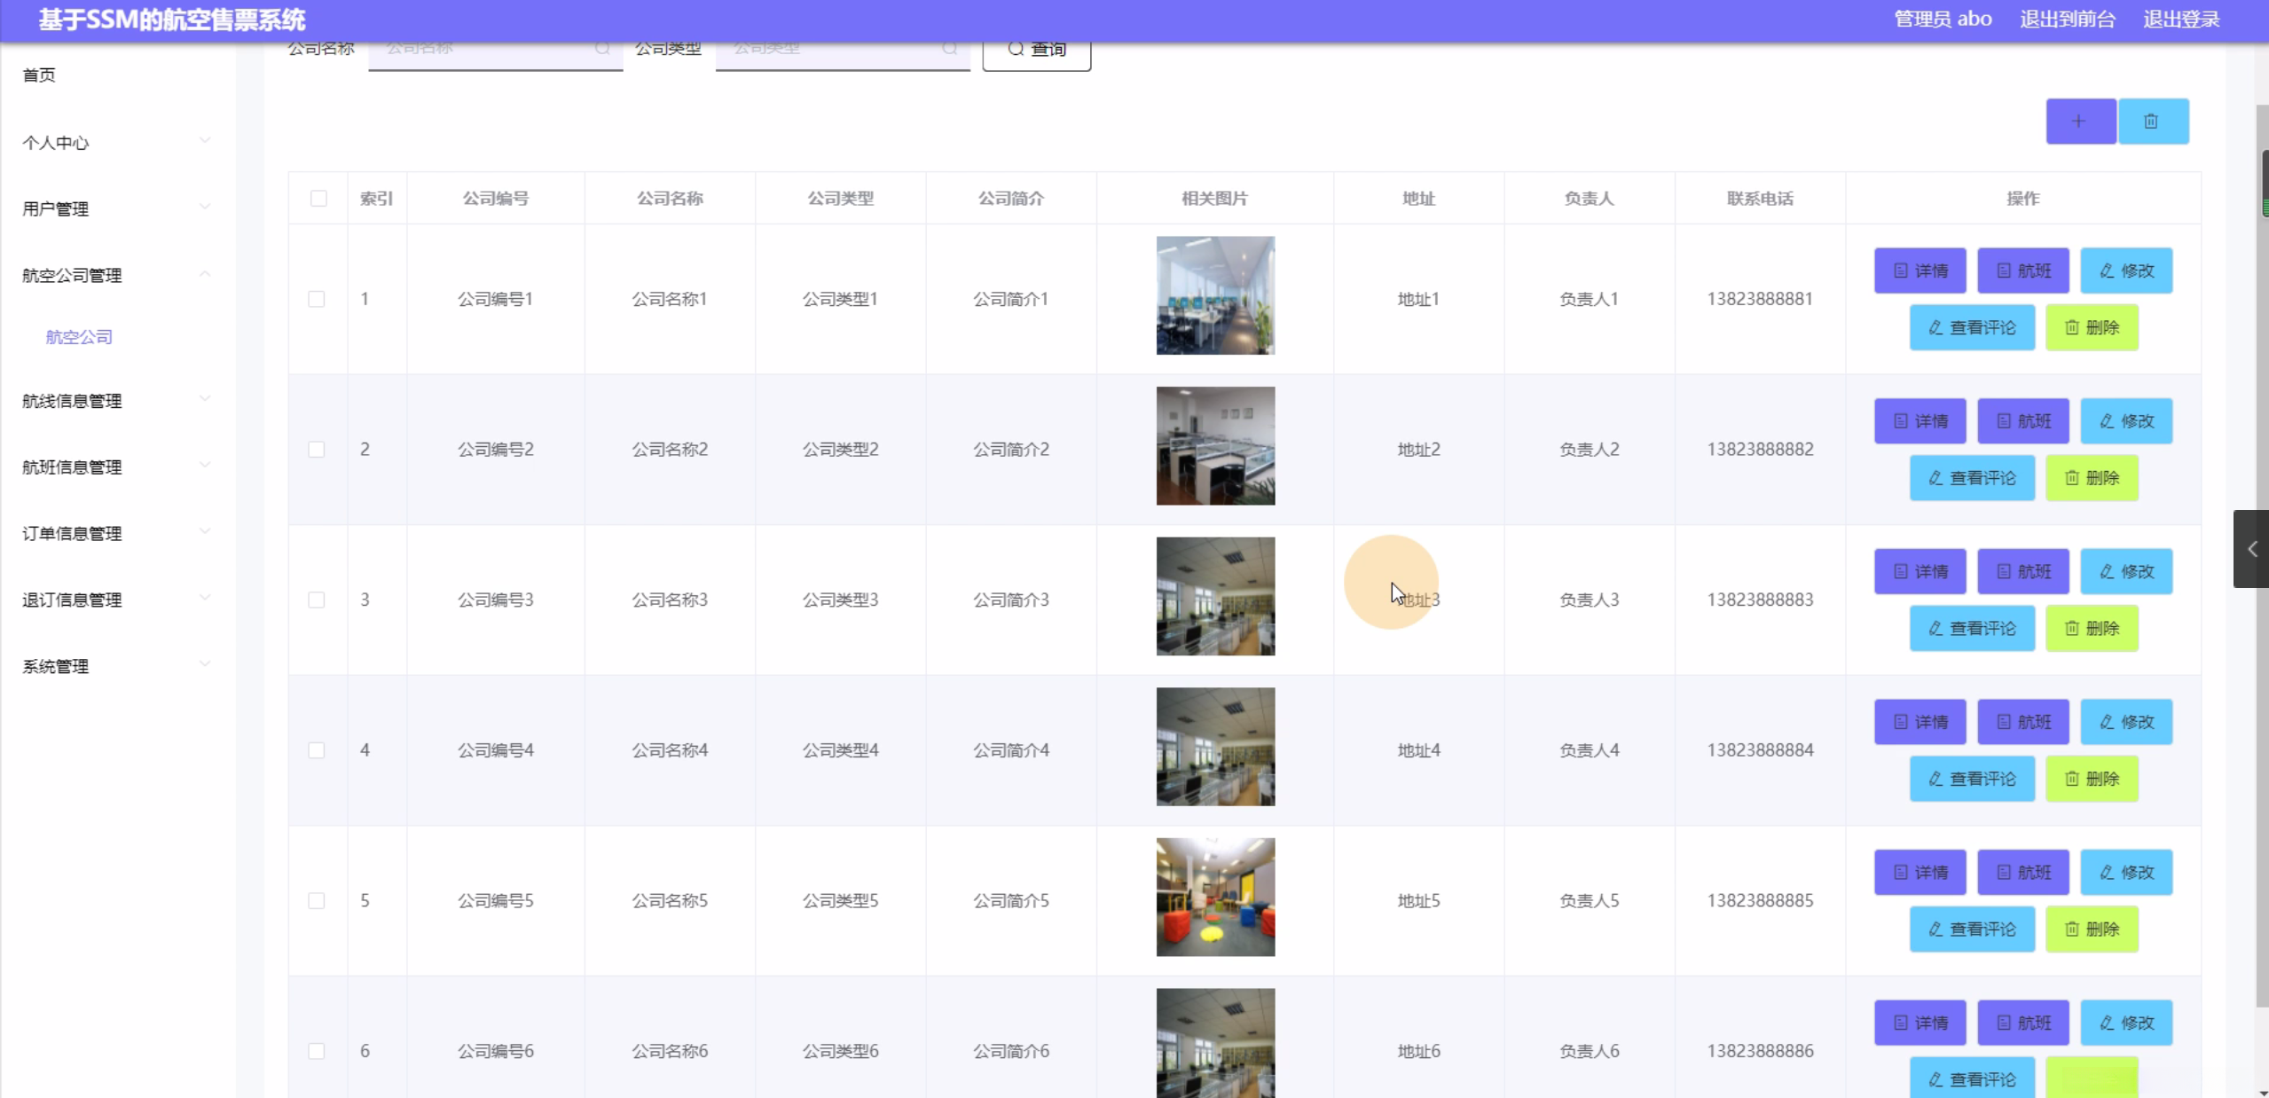Click the plus add-company button
Image resolution: width=2269 pixels, height=1098 pixels.
point(2080,122)
